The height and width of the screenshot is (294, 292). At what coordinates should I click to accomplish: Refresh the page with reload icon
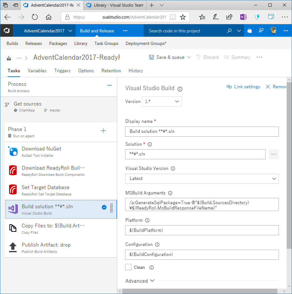click(35, 17)
